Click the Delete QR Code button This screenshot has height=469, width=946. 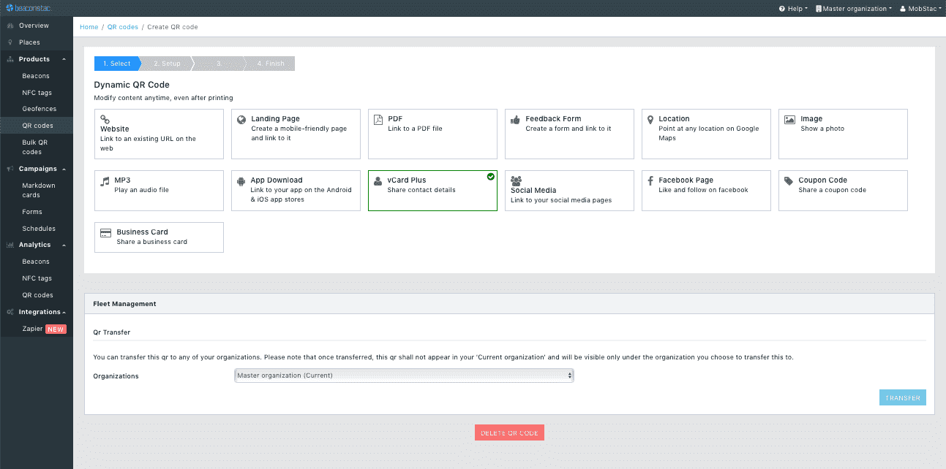pyautogui.click(x=509, y=433)
